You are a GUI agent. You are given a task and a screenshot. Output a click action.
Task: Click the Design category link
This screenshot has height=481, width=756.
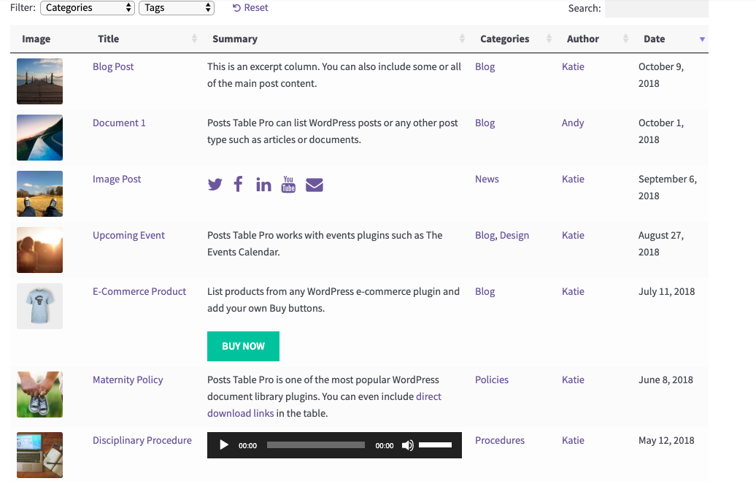coord(514,235)
